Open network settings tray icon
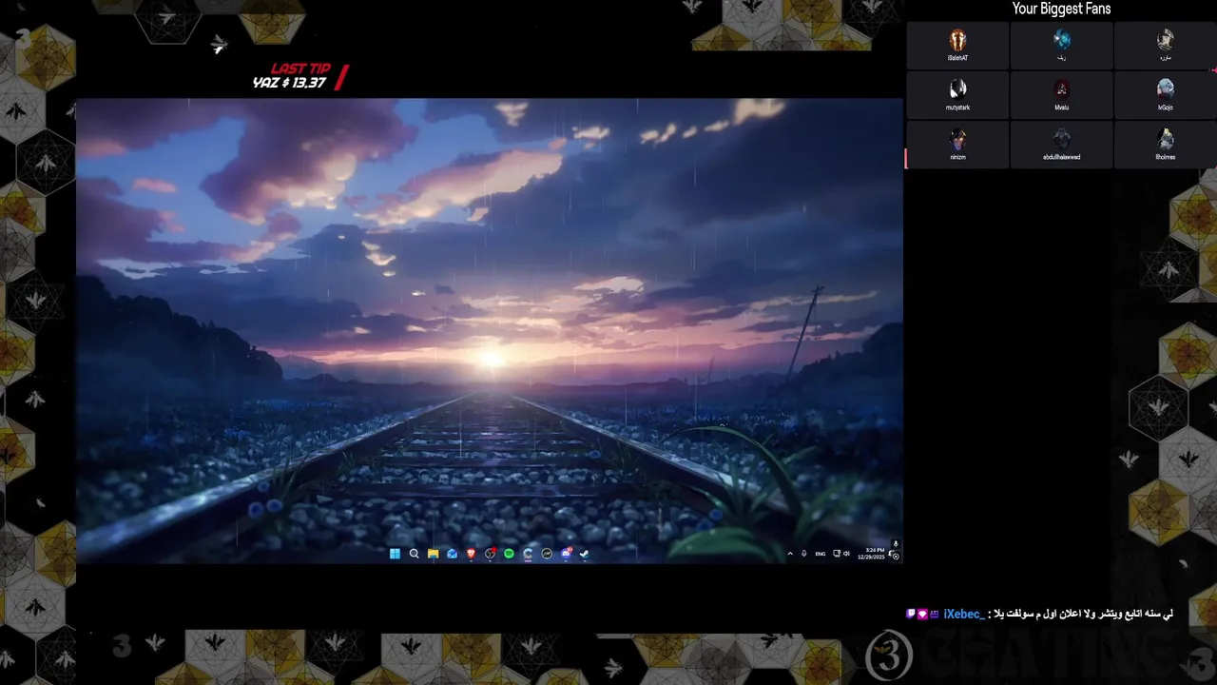This screenshot has width=1217, height=685. click(x=837, y=554)
